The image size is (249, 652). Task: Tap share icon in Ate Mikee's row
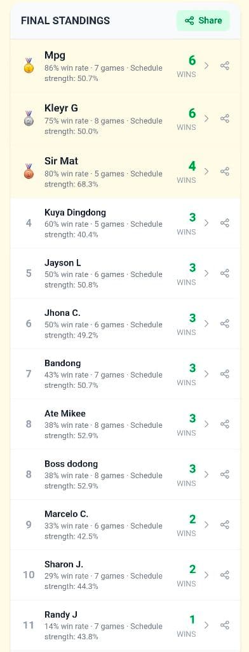[224, 424]
